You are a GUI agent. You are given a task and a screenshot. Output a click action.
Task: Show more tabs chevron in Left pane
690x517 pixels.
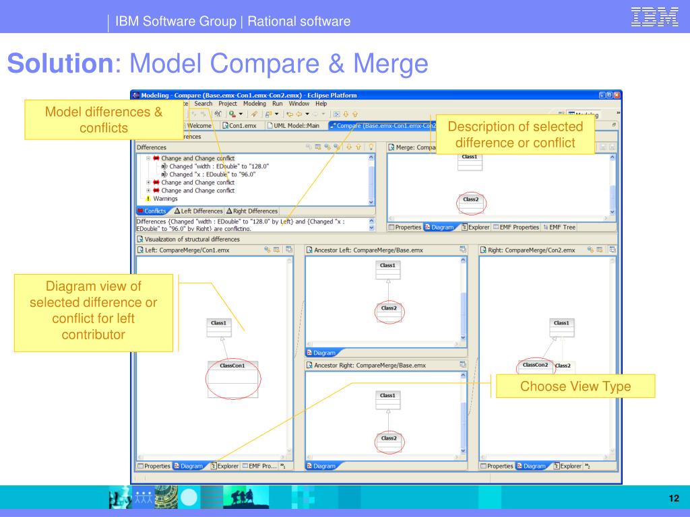point(283,466)
